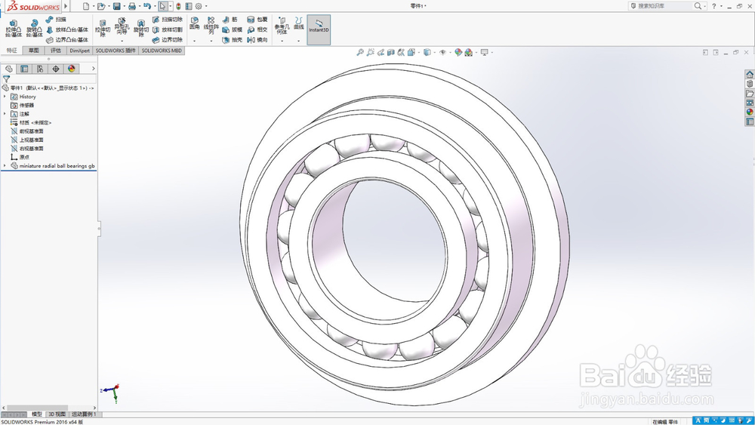Click the Zoom to Fit view icon
Screen dimensions: 755x425
tap(359, 52)
